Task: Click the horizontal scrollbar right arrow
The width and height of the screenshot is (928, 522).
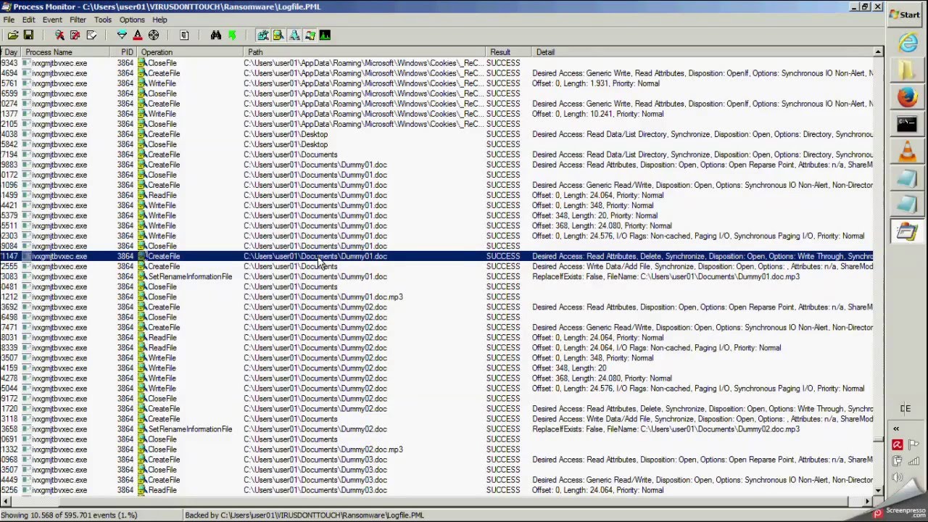Action: (868, 501)
